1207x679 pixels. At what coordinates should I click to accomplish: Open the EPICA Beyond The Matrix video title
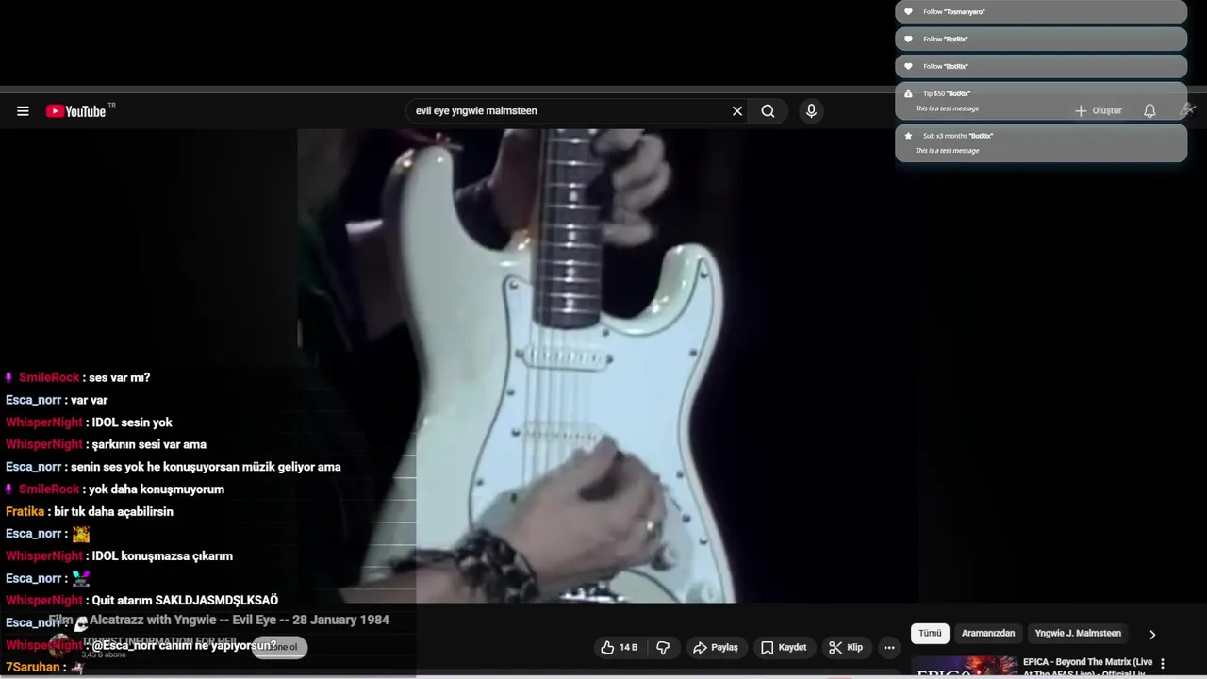1087,668
